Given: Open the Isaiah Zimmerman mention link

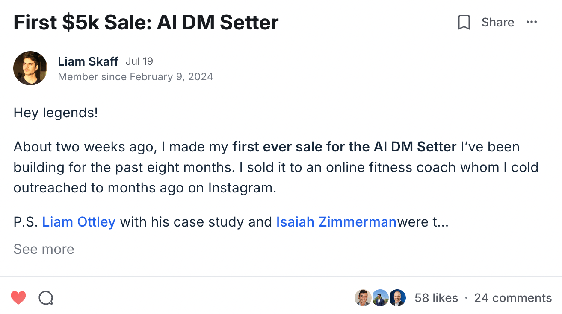Looking at the screenshot, I should pyautogui.click(x=336, y=222).
